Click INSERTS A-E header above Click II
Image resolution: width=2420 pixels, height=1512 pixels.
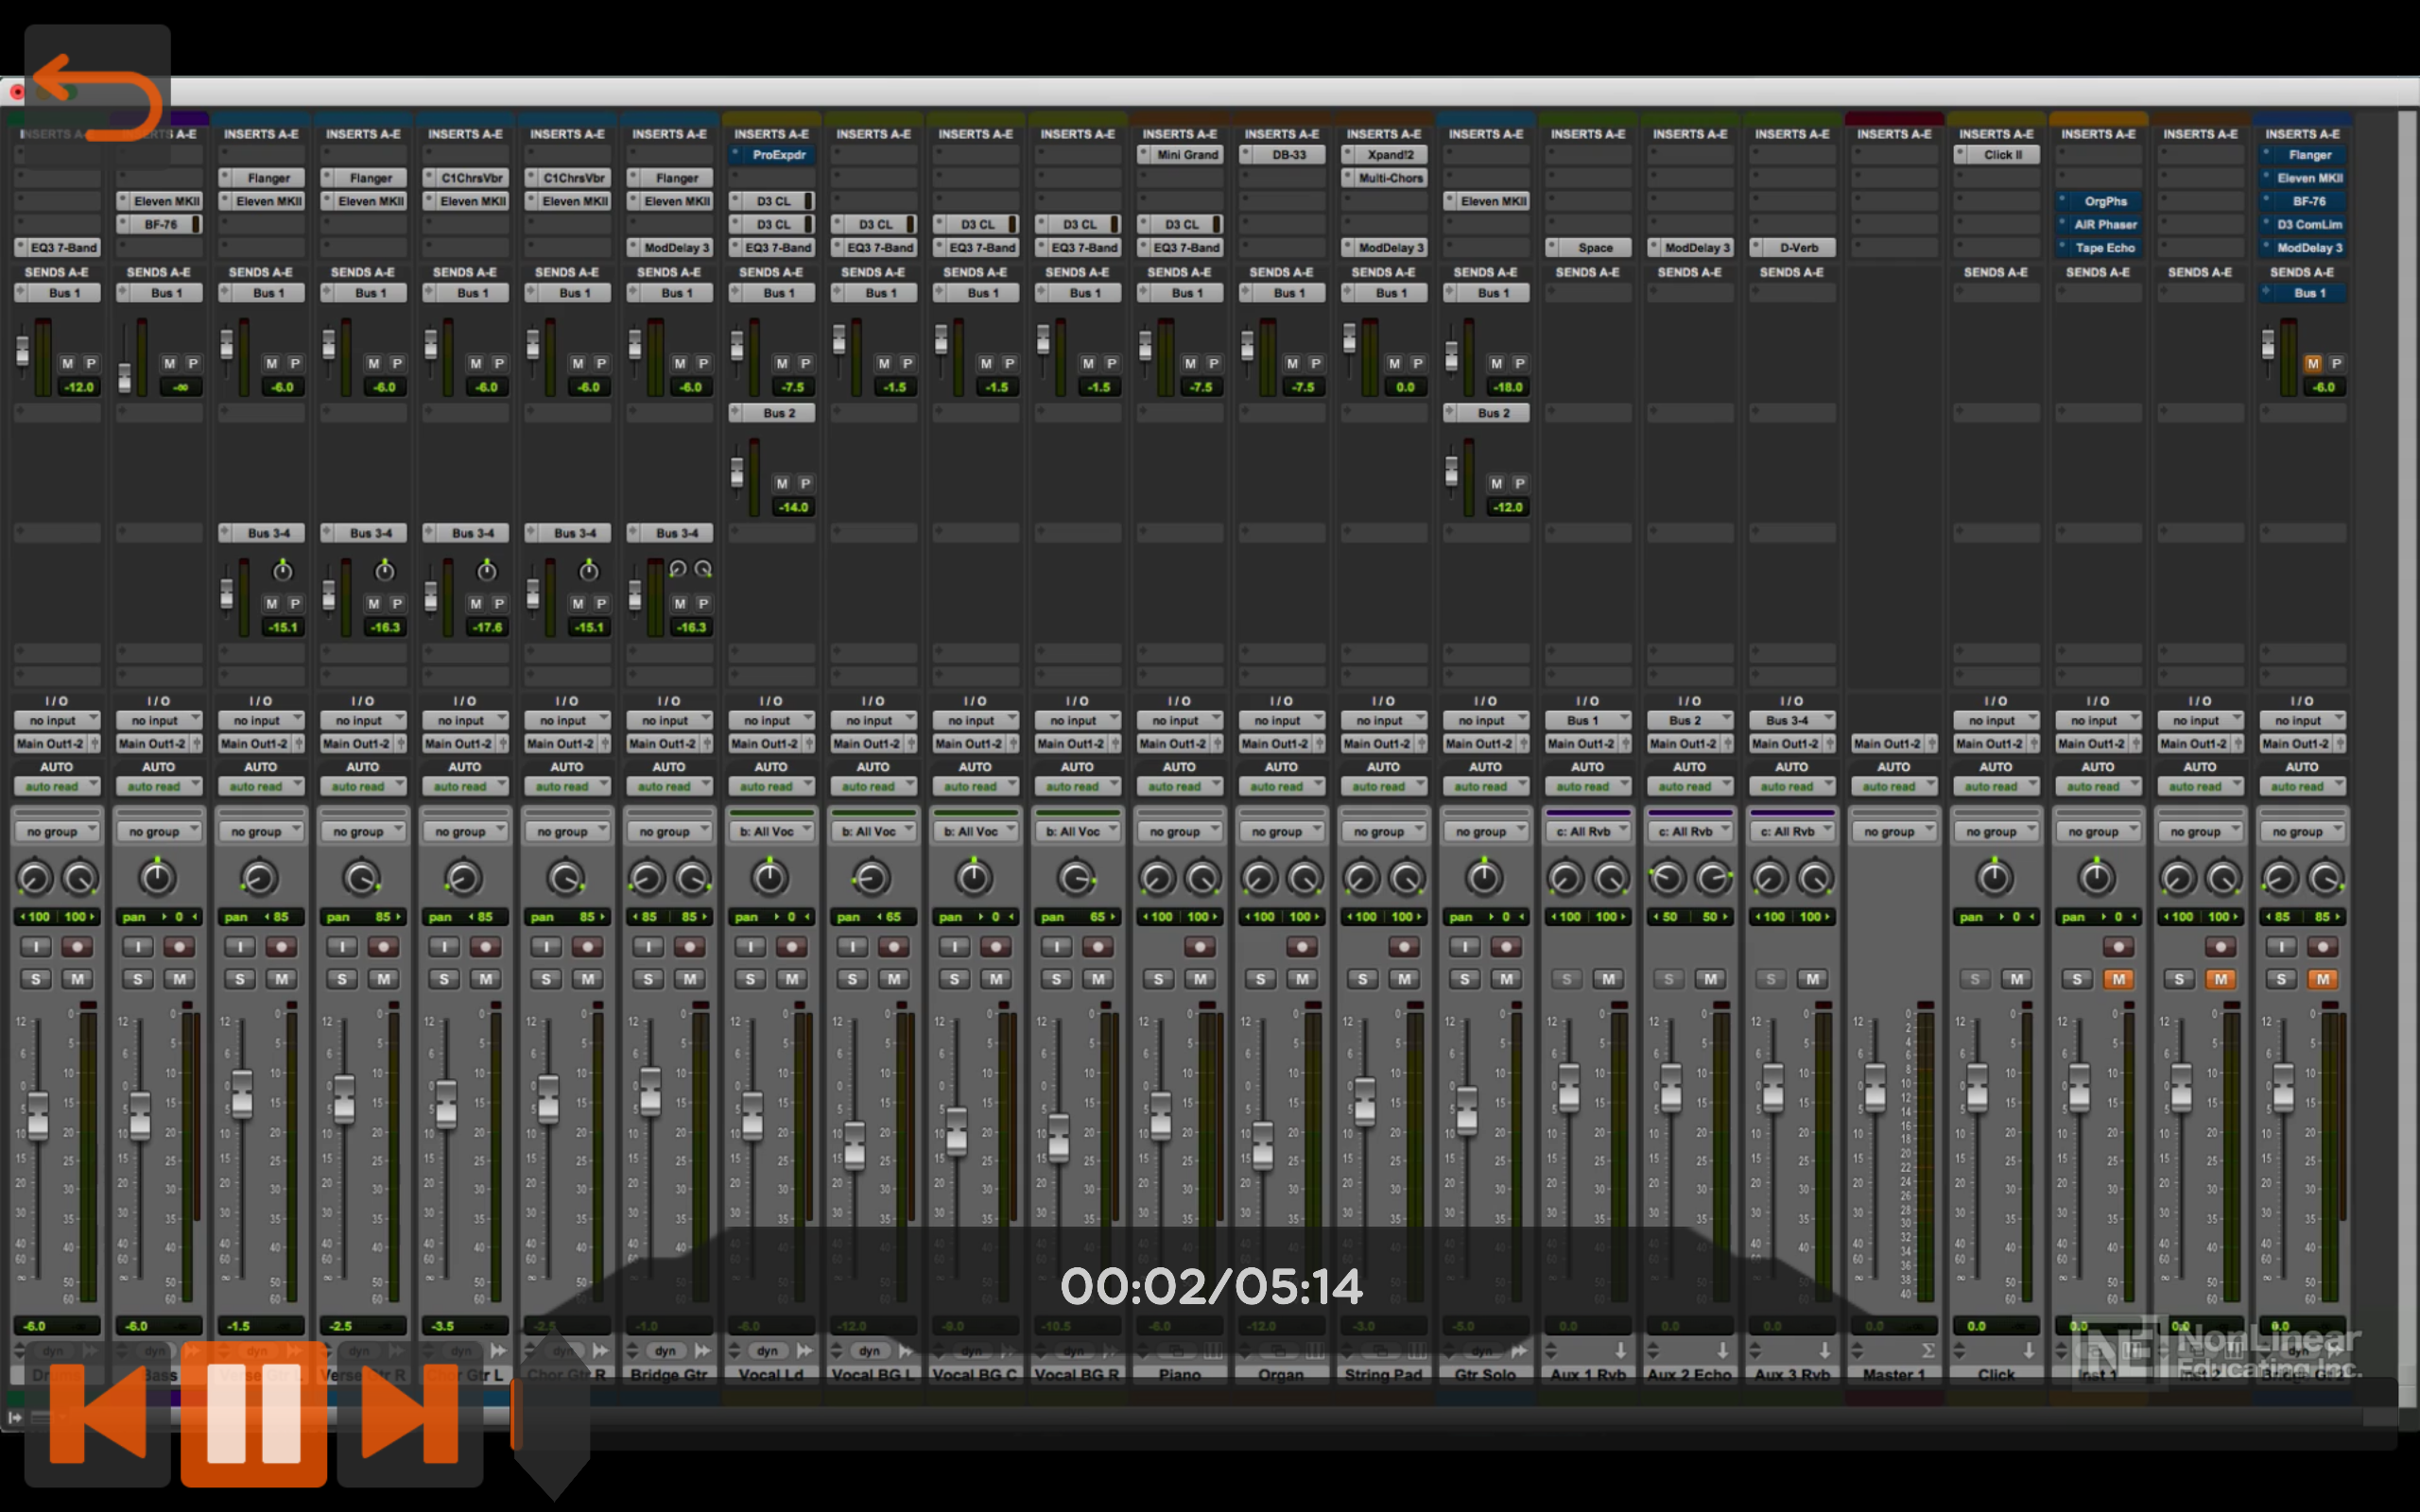coord(1996,134)
